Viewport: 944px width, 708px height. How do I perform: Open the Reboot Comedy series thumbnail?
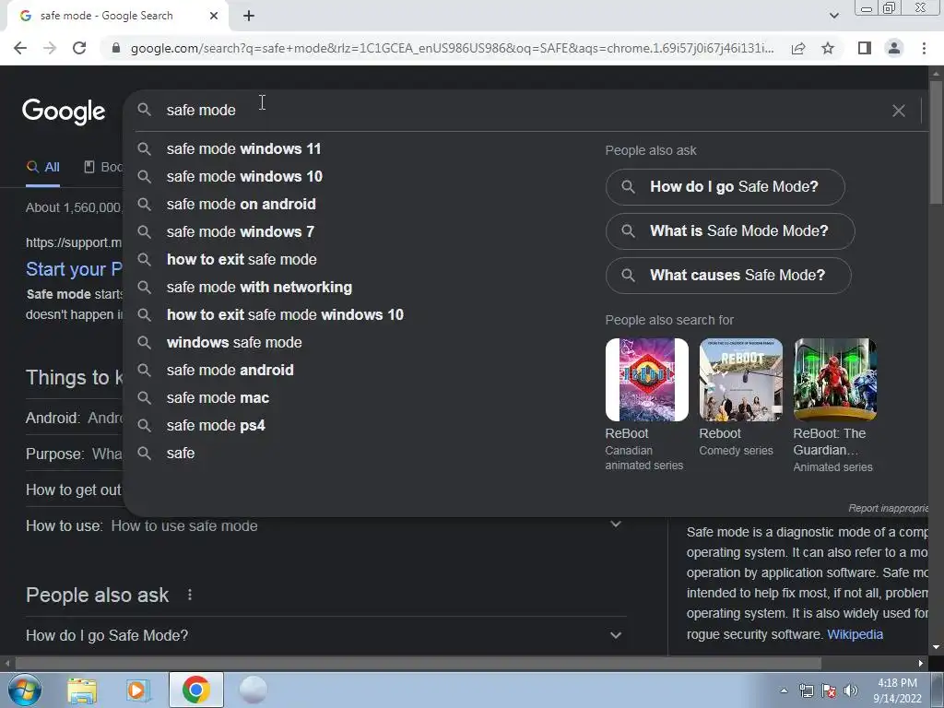point(741,380)
